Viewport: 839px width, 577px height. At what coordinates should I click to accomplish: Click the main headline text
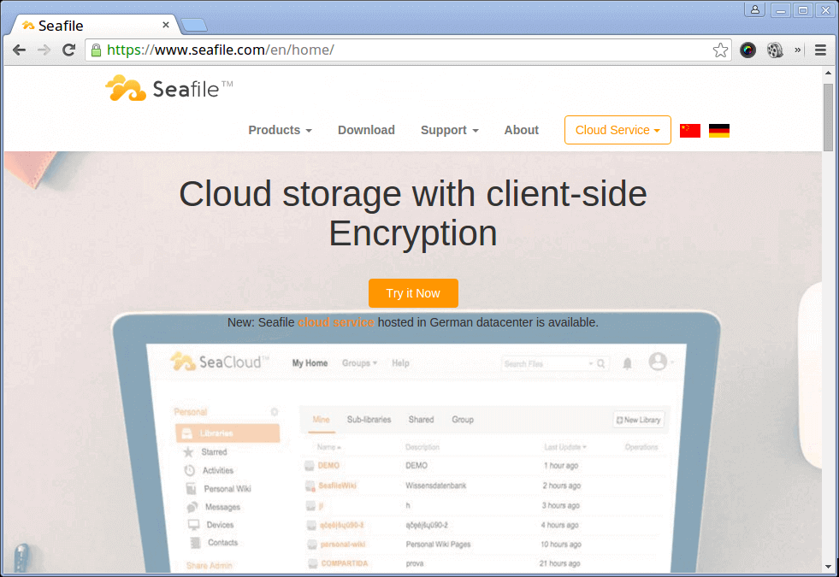click(413, 213)
